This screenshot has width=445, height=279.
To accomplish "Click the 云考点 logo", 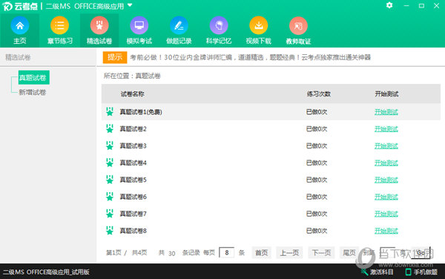I will [20, 6].
